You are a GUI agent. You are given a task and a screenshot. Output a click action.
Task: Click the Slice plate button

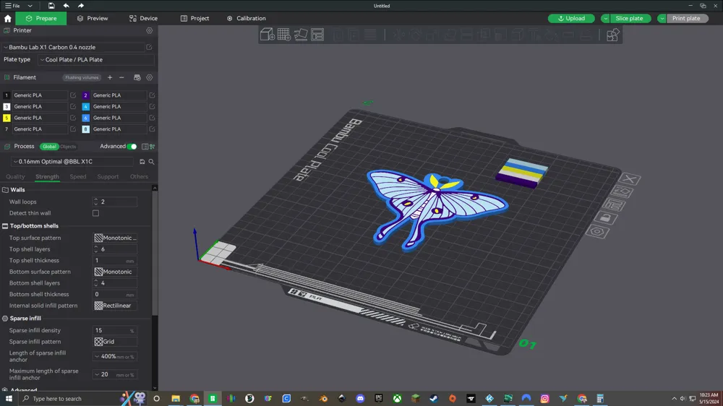tap(629, 19)
